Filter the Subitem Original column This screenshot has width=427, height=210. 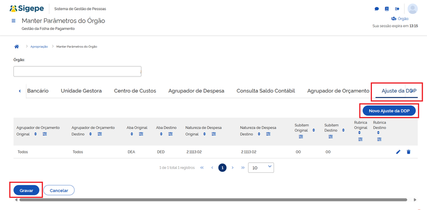pos(301,137)
